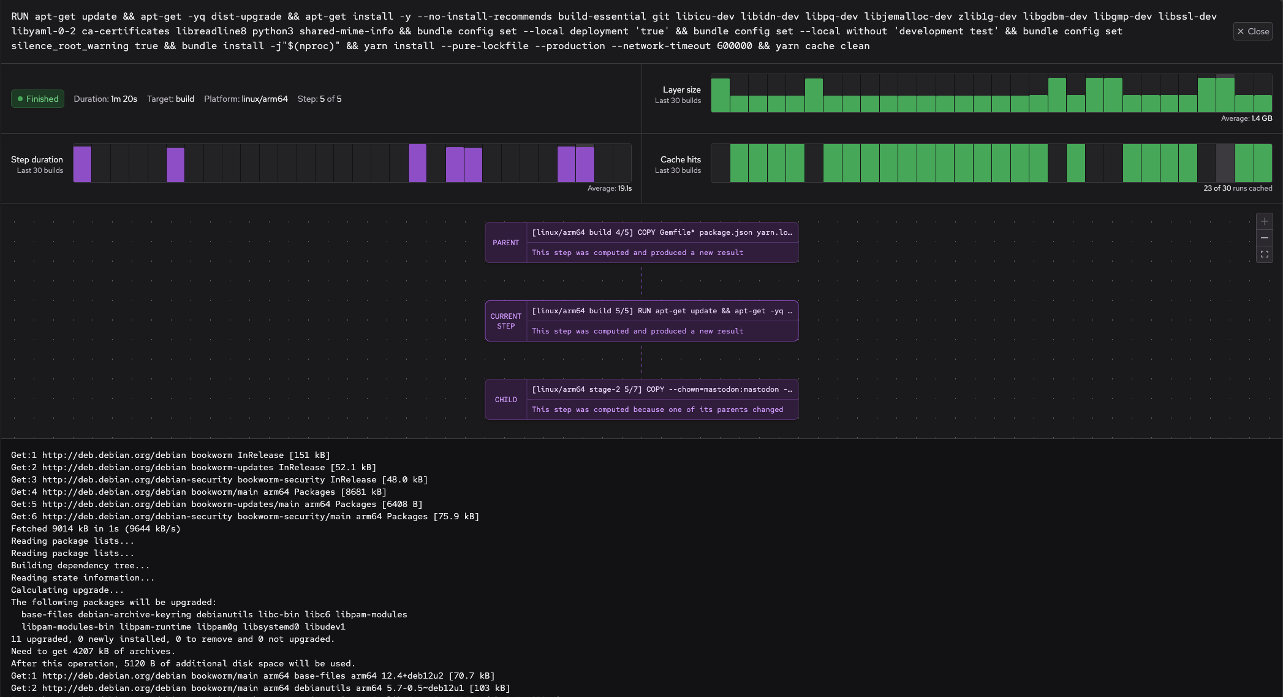
Task: Click the X icon next to Close
Action: [x=1240, y=31]
